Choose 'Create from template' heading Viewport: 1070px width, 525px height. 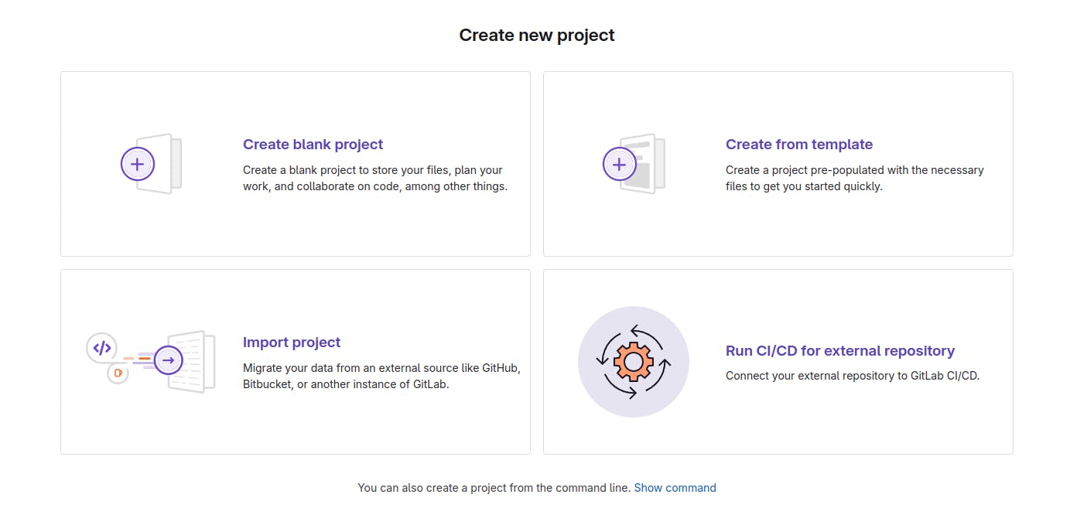click(x=798, y=145)
